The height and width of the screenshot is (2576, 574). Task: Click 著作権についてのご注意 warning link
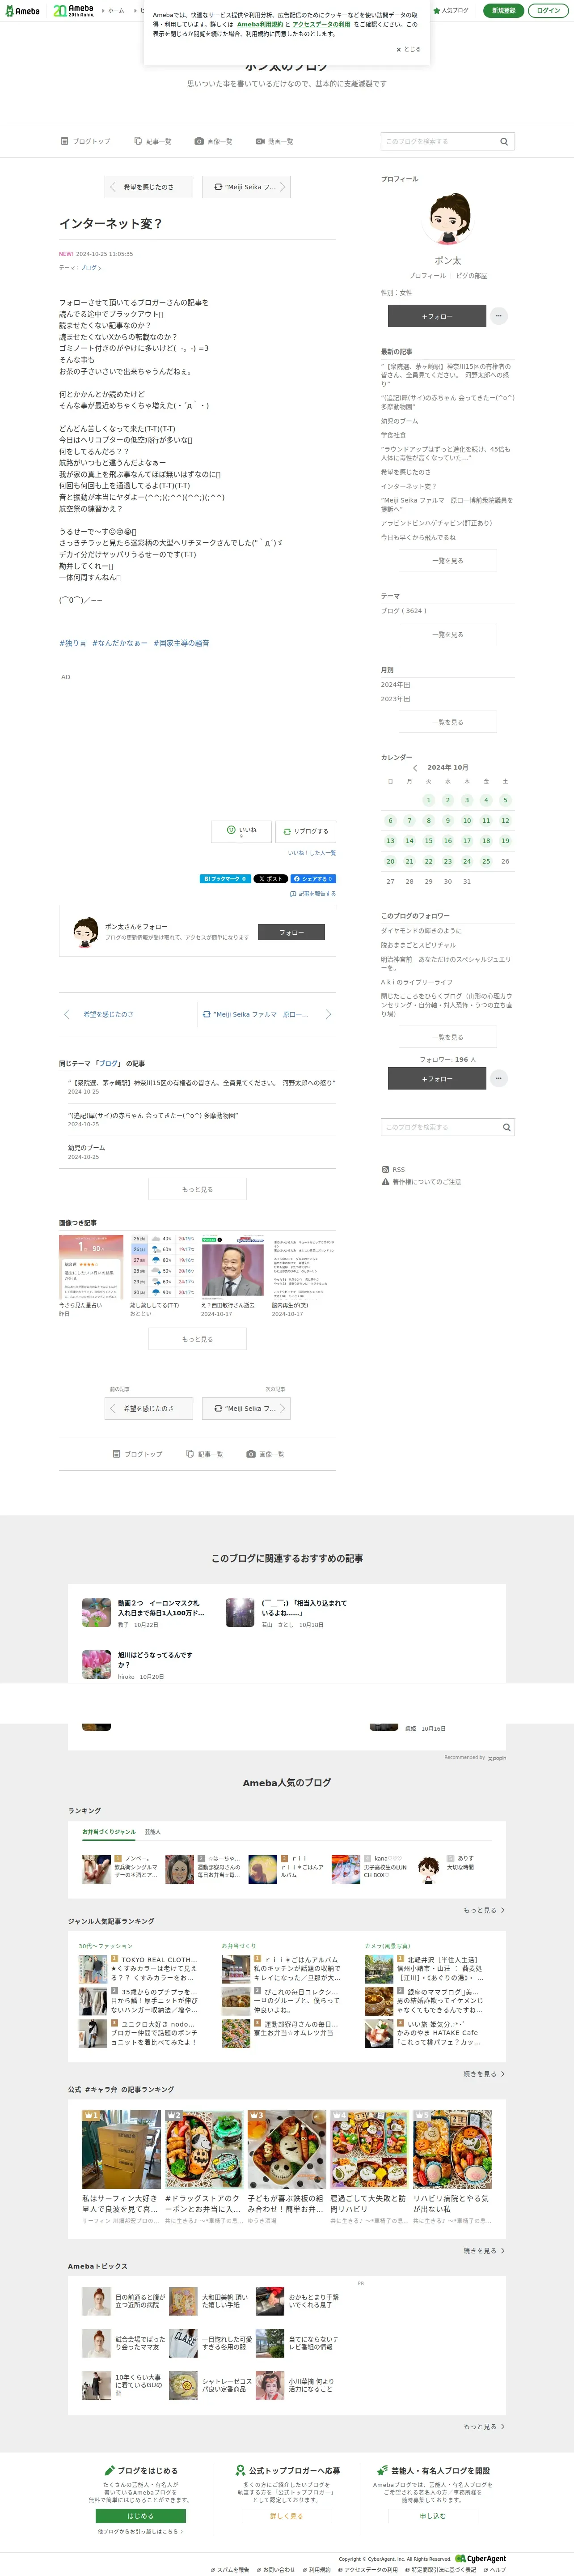pyautogui.click(x=421, y=1182)
